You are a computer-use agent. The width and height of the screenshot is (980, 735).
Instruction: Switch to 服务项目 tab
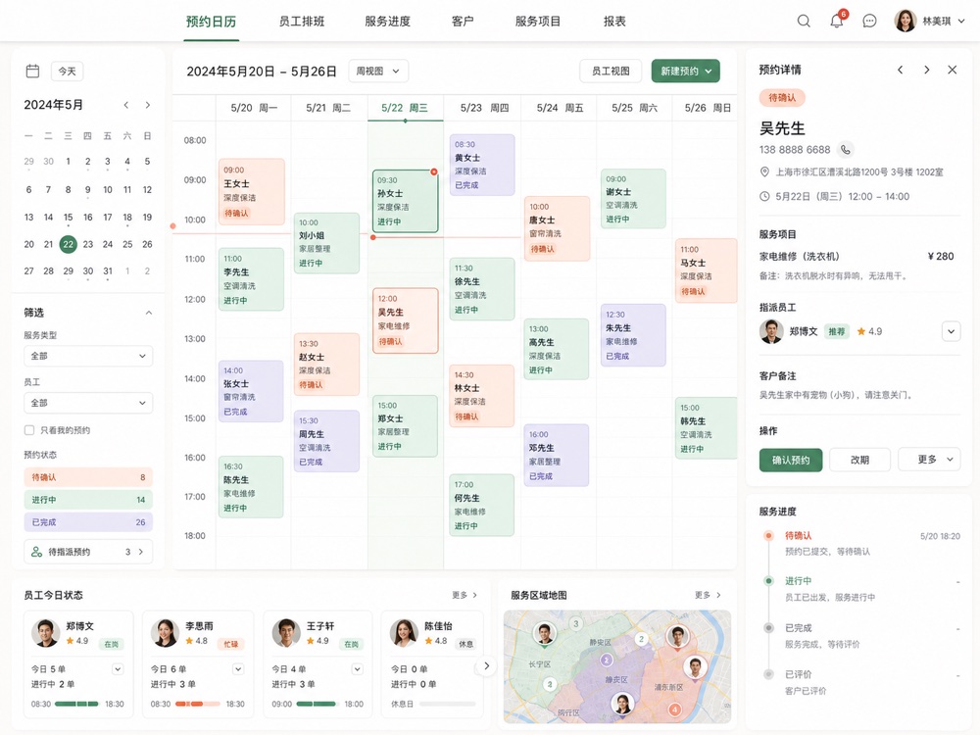pos(537,22)
